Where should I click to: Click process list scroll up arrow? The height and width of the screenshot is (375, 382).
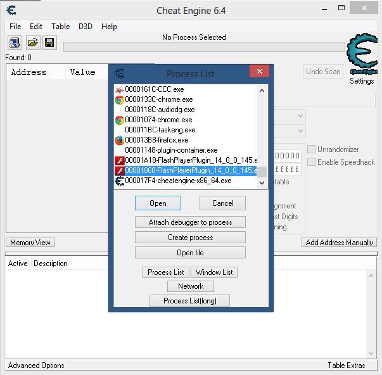coord(262,91)
